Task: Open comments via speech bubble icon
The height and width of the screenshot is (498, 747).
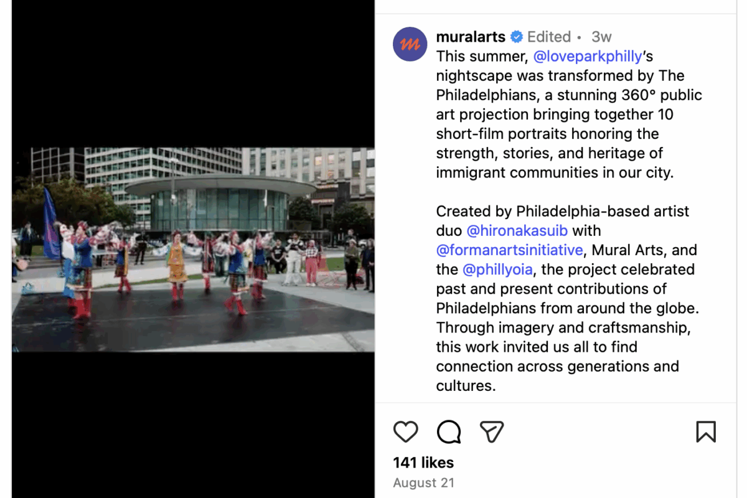Action: [x=449, y=431]
